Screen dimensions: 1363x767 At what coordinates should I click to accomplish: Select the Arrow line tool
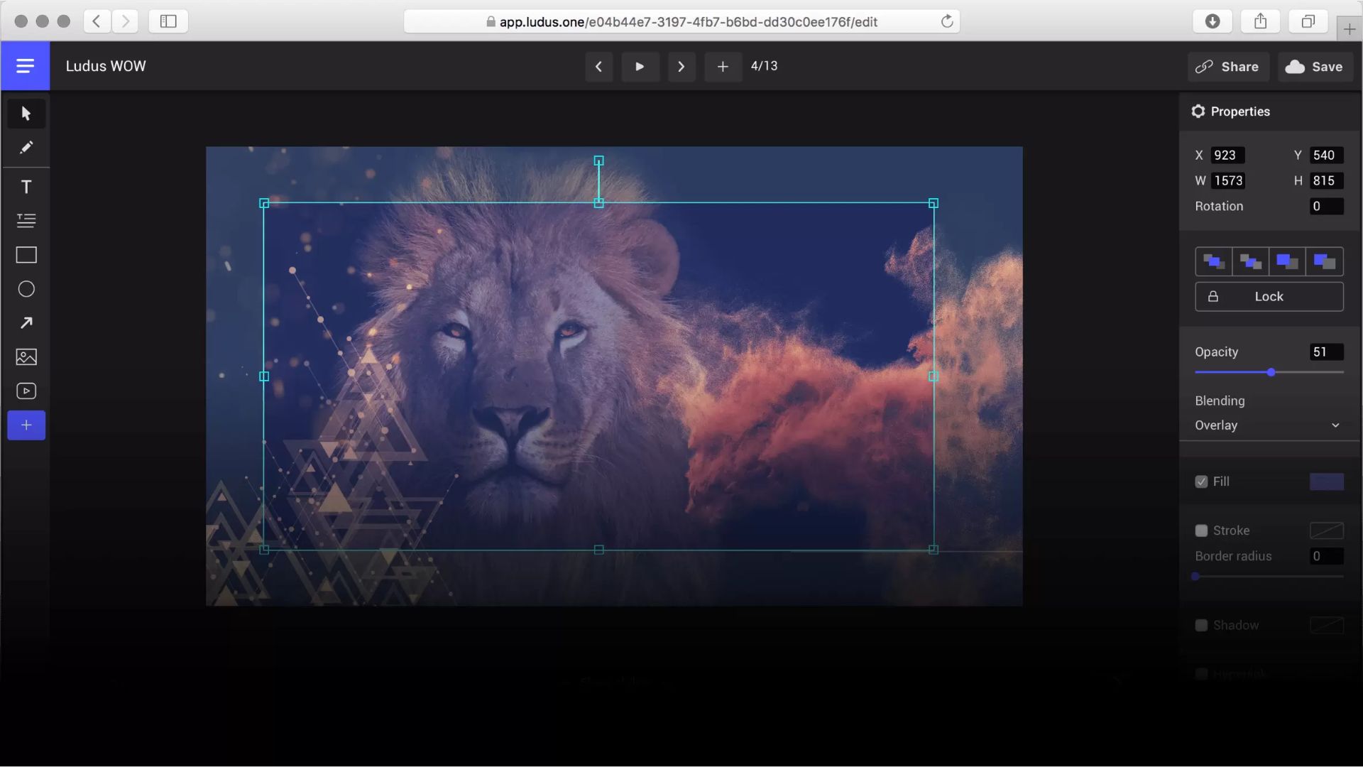click(x=26, y=323)
